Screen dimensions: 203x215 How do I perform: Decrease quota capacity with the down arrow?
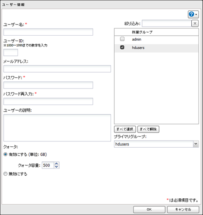point(56,167)
